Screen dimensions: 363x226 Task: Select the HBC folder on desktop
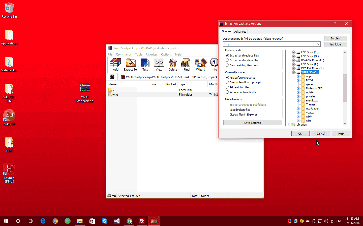tap(9, 145)
